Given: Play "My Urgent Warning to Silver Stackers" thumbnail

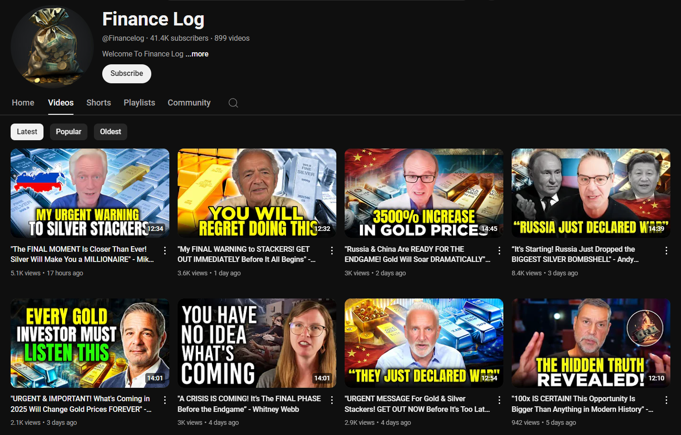Looking at the screenshot, I should coord(90,193).
